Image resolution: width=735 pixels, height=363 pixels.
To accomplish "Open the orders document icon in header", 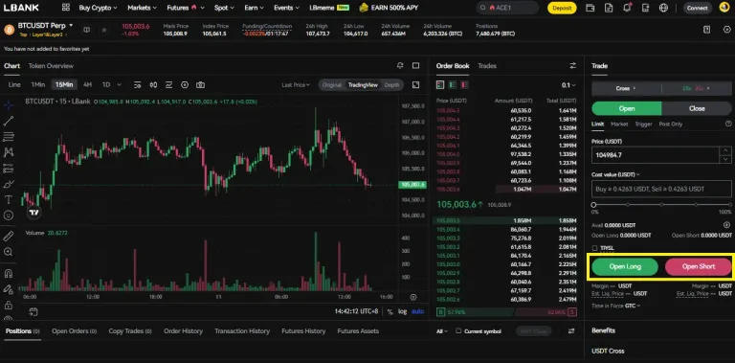I will coord(609,8).
